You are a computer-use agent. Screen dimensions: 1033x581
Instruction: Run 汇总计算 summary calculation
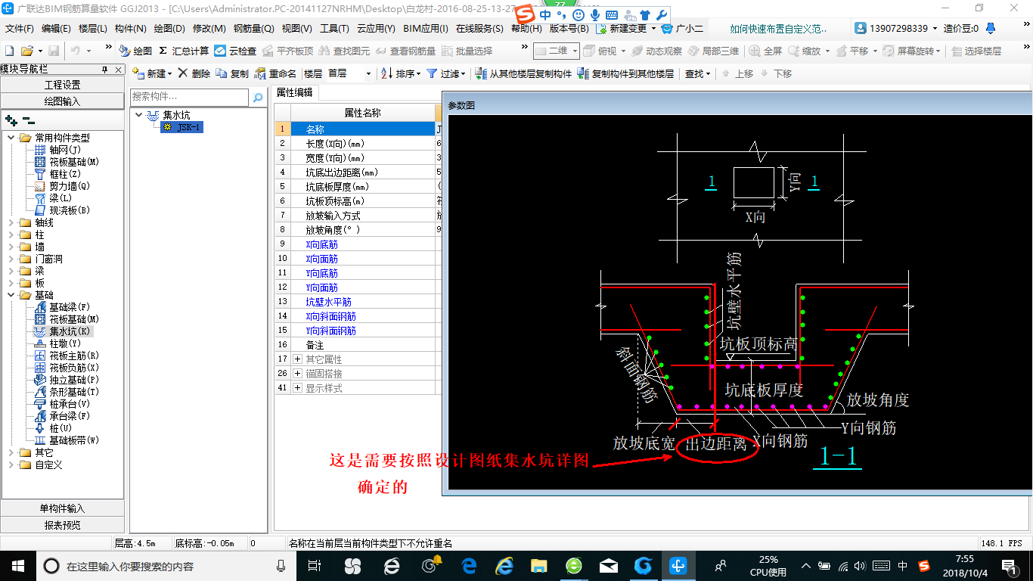click(x=184, y=51)
